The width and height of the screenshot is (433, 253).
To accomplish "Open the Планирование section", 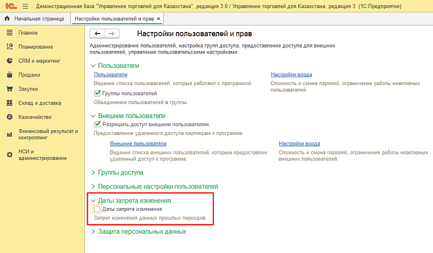I will coord(35,47).
